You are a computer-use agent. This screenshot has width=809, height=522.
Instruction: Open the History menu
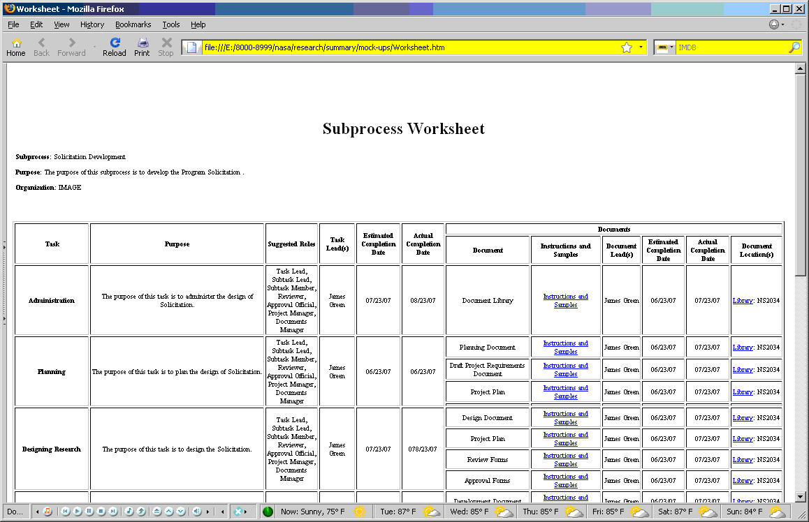tap(92, 24)
